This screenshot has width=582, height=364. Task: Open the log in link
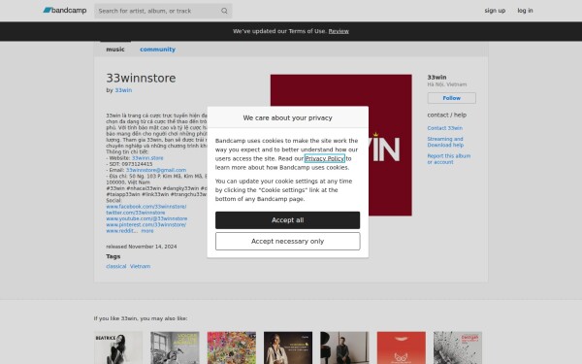point(525,11)
